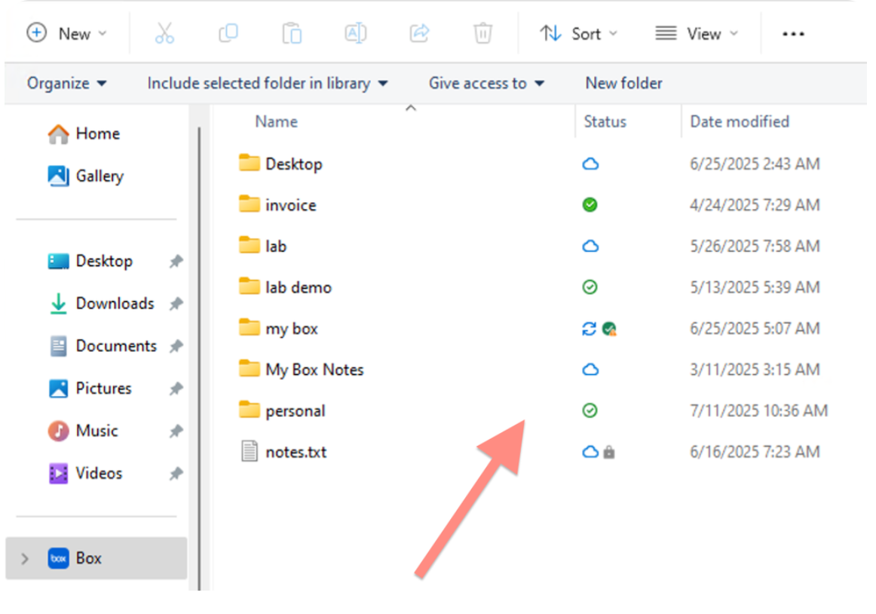876x614 pixels.
Task: Expand the Box tree node chevron
Action: 25,559
